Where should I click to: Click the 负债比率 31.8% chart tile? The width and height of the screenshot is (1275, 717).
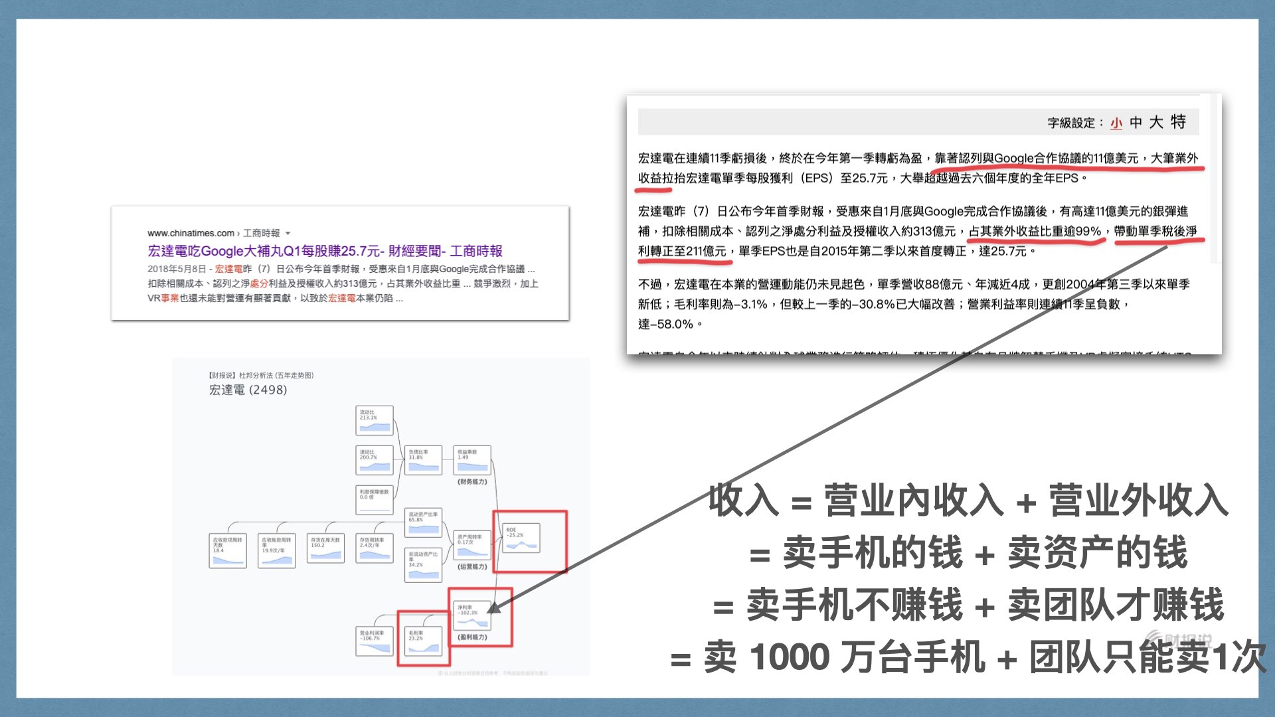[x=423, y=459]
